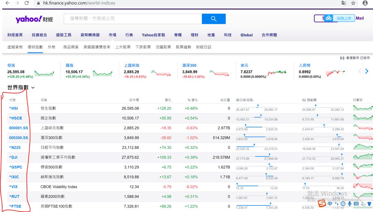Open the ^N225 symbol link

[x=15, y=147]
